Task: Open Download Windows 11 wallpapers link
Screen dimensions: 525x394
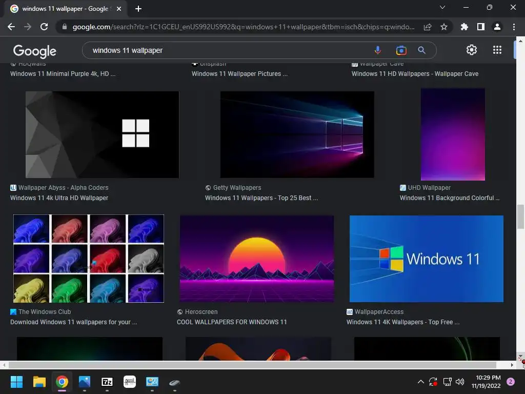Action: [74, 322]
